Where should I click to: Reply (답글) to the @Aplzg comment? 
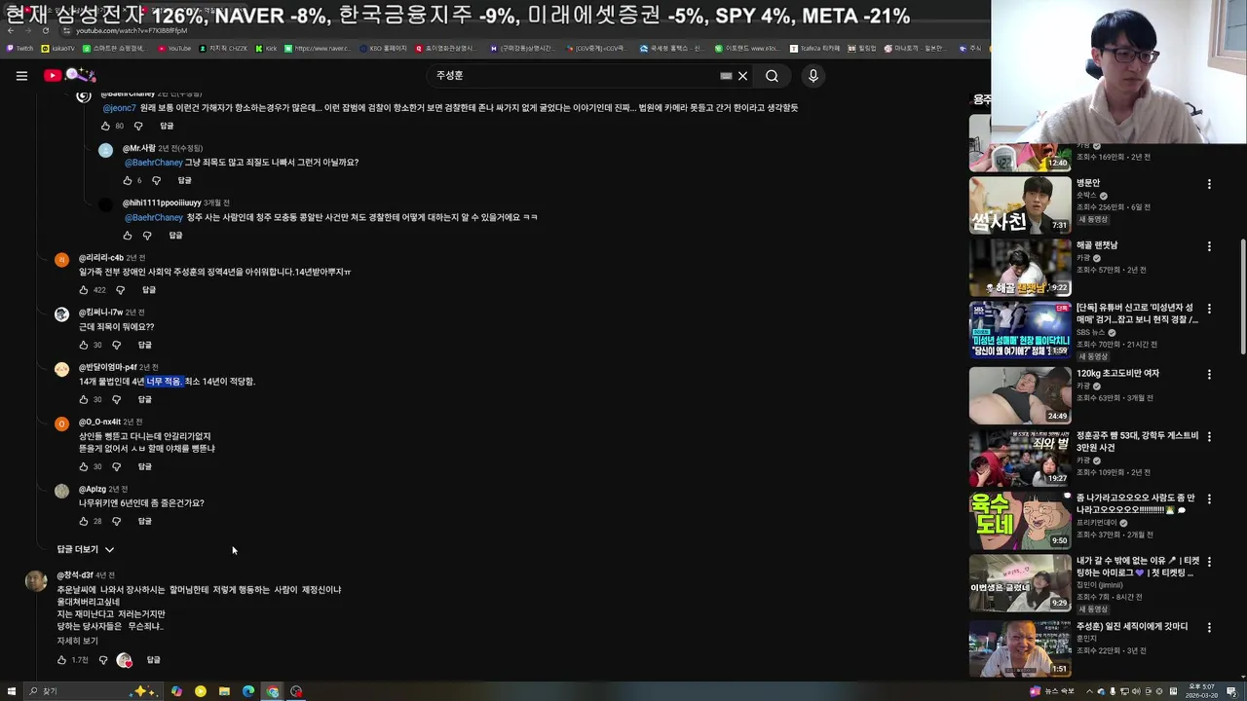(144, 522)
